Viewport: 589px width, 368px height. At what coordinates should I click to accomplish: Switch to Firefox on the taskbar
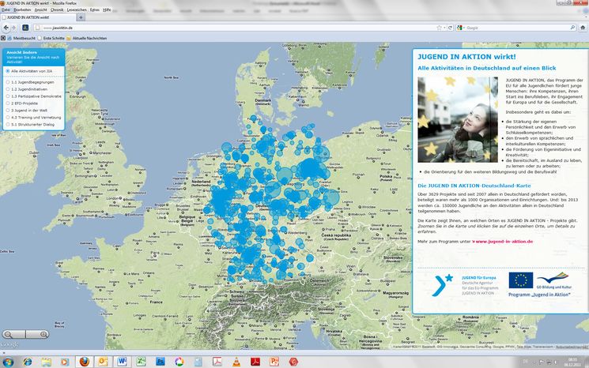point(85,362)
